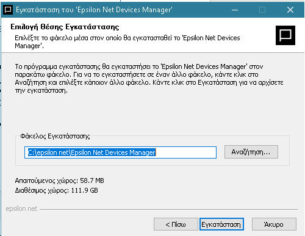Viewport: 305px width, 236px height.
Task: Open folder browser with the Αναζήτηση... button
Action: point(251,152)
